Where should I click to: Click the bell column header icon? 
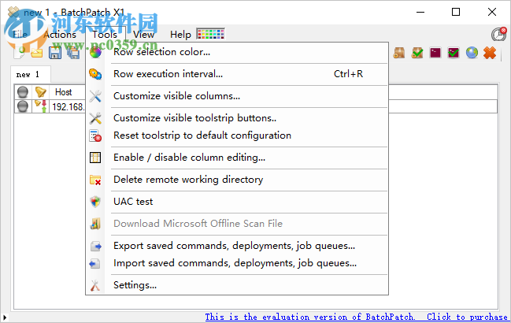41,92
